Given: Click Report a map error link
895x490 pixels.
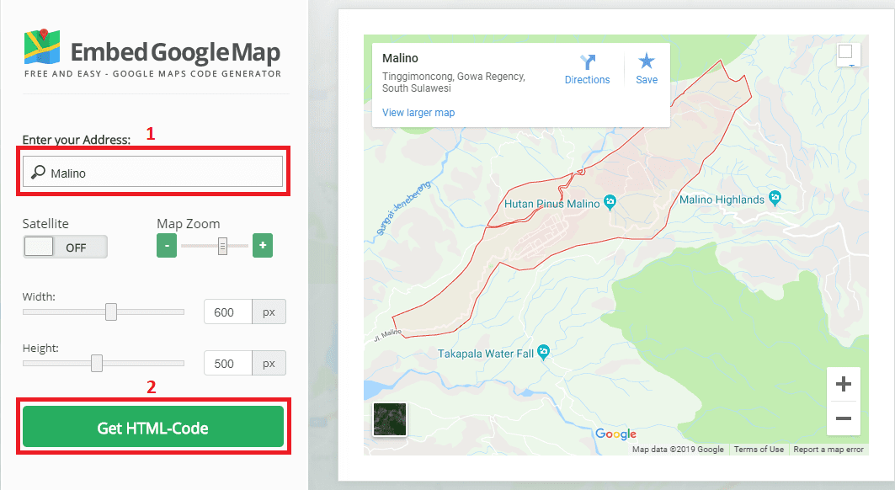Looking at the screenshot, I should point(828,450).
